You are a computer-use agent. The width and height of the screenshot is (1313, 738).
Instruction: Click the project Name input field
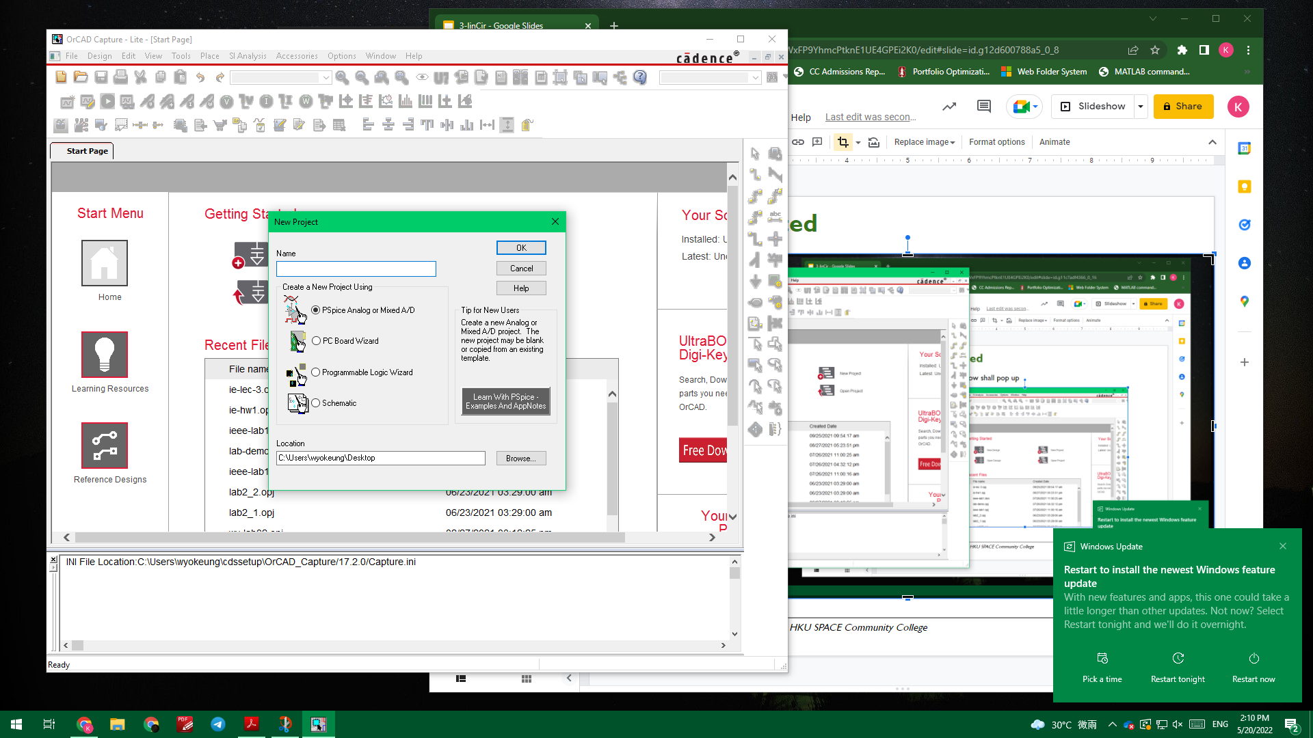click(356, 269)
